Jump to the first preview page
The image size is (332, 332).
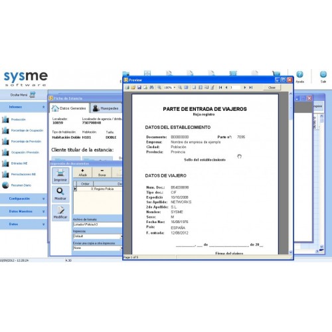(x=220, y=88)
